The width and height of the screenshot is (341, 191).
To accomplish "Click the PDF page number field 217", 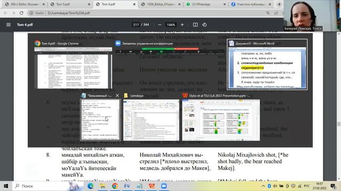I will point(136,25).
